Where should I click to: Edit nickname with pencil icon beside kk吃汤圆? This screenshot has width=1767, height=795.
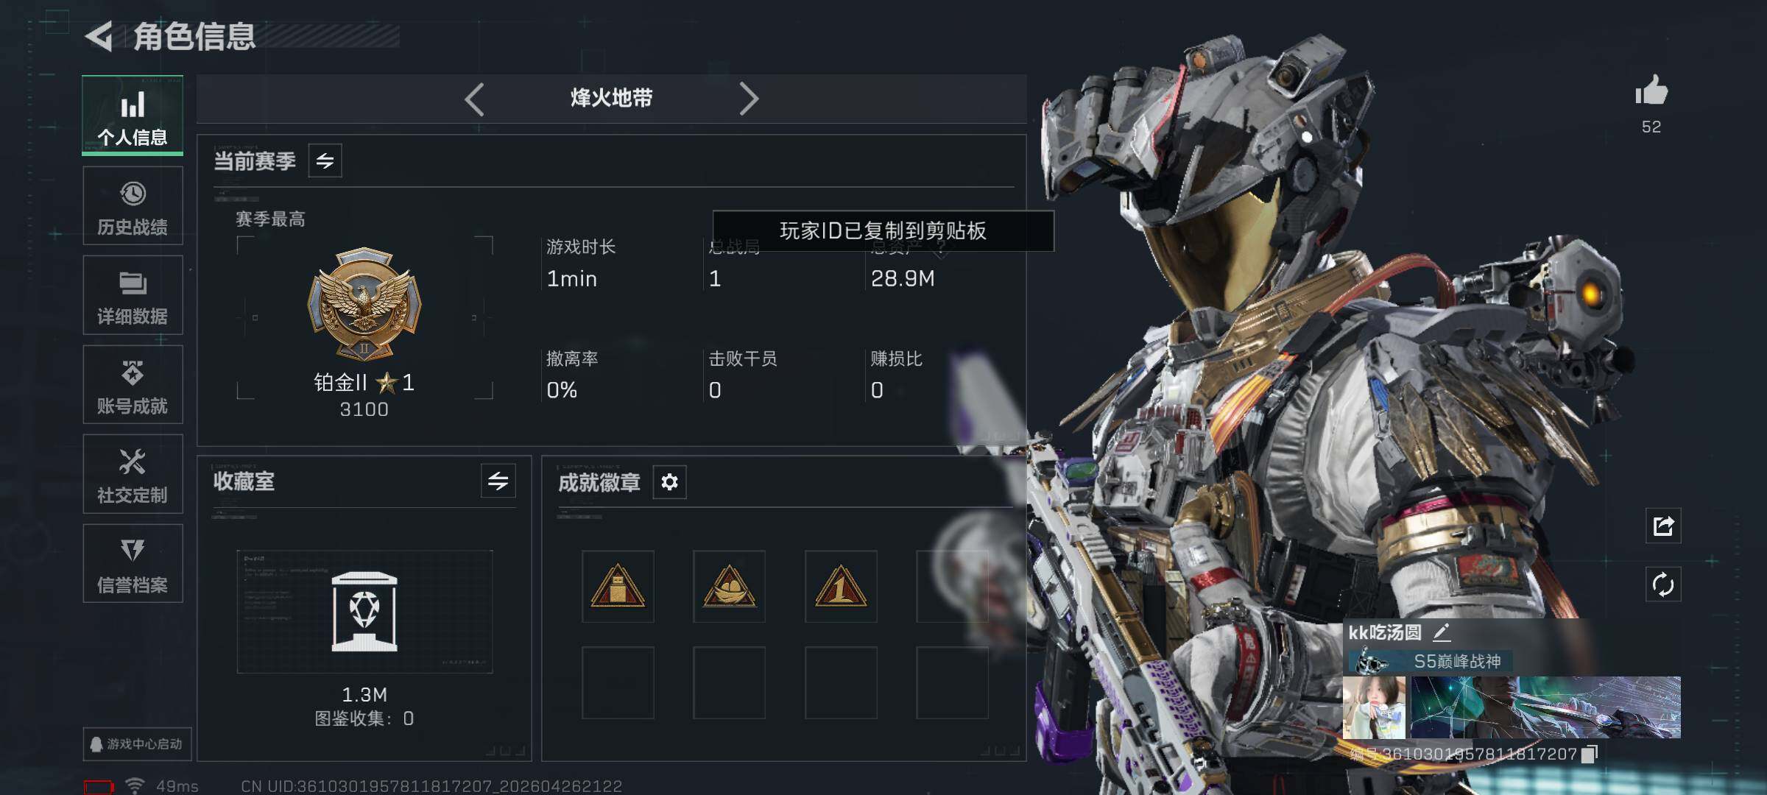[1442, 632]
